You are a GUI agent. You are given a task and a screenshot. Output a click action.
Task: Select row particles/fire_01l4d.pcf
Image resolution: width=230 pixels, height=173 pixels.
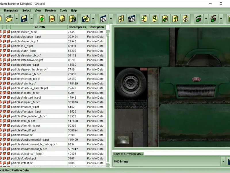click(53, 126)
